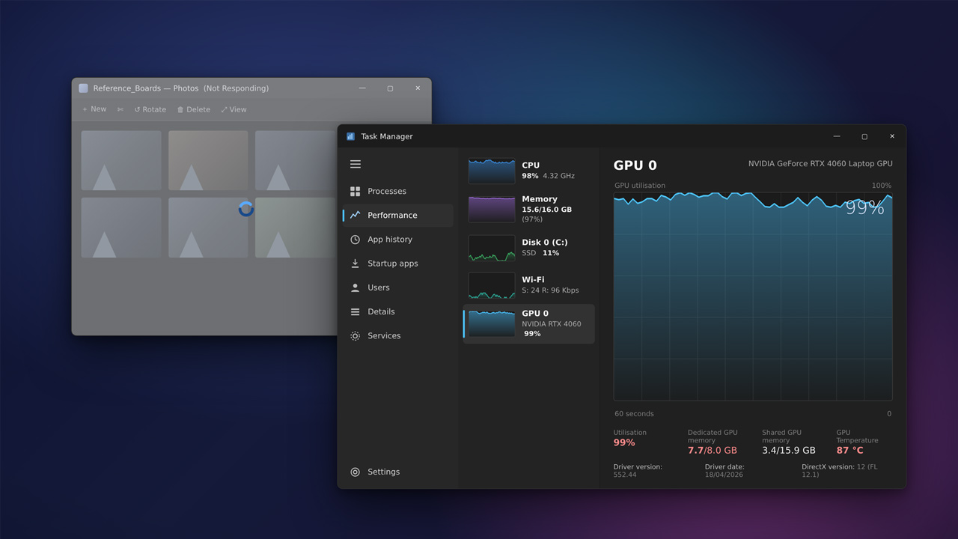Viewport: 958px width, 539px height.
Task: Click the Details list icon
Action: (x=355, y=311)
